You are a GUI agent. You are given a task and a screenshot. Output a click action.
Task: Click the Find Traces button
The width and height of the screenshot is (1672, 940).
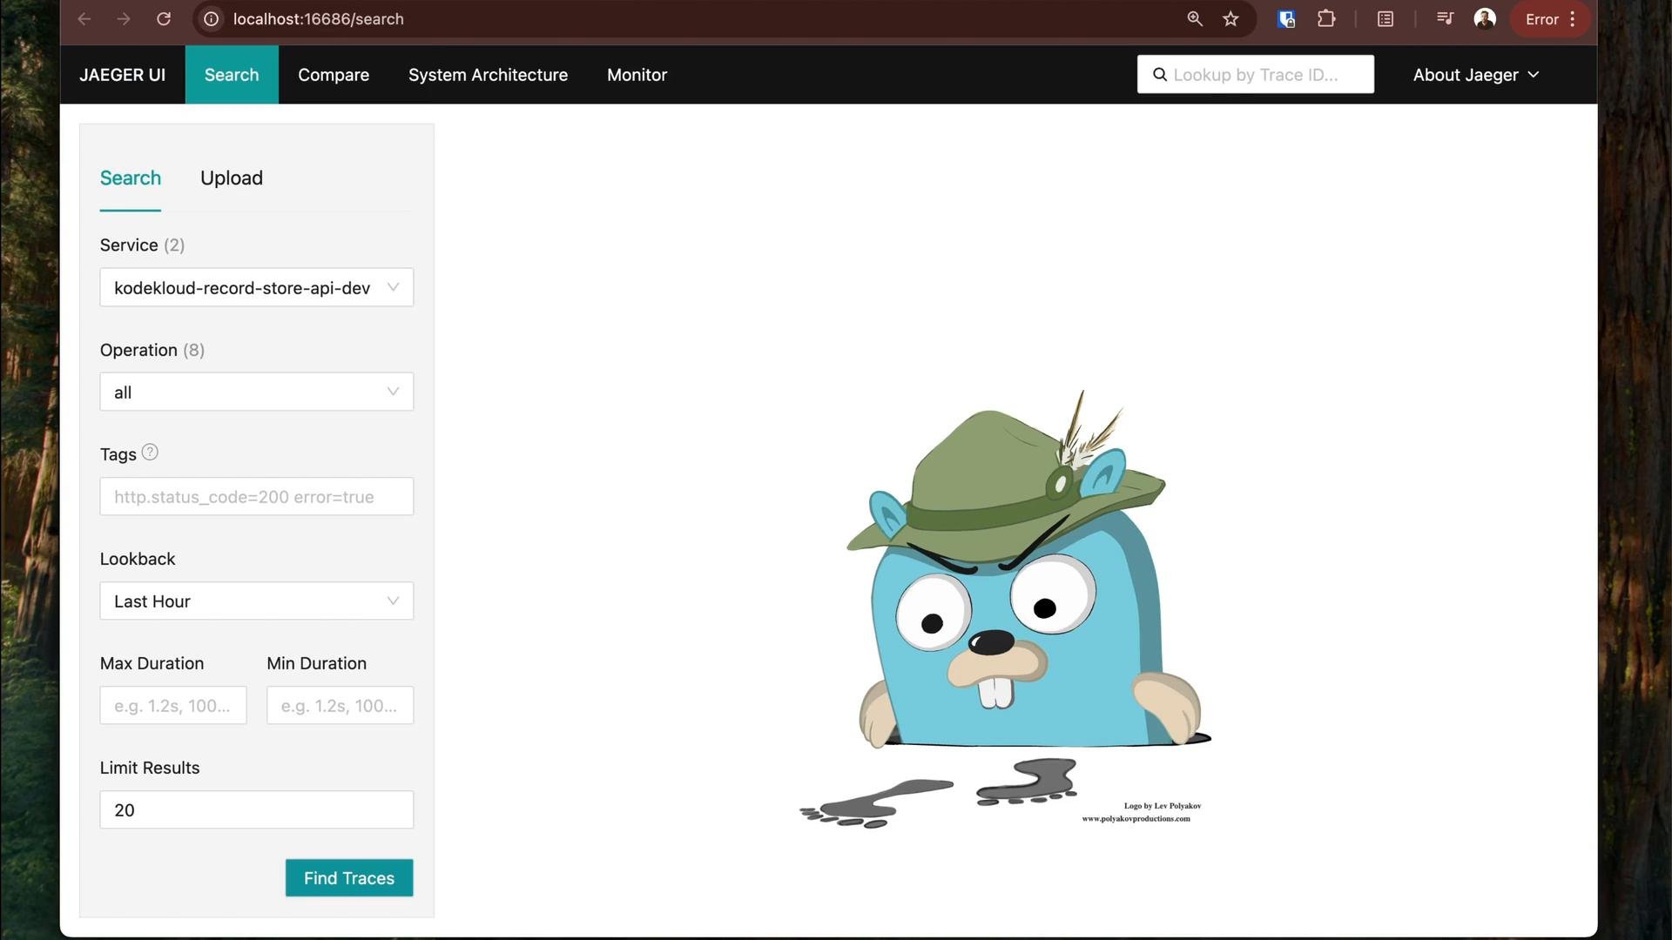pyautogui.click(x=349, y=878)
